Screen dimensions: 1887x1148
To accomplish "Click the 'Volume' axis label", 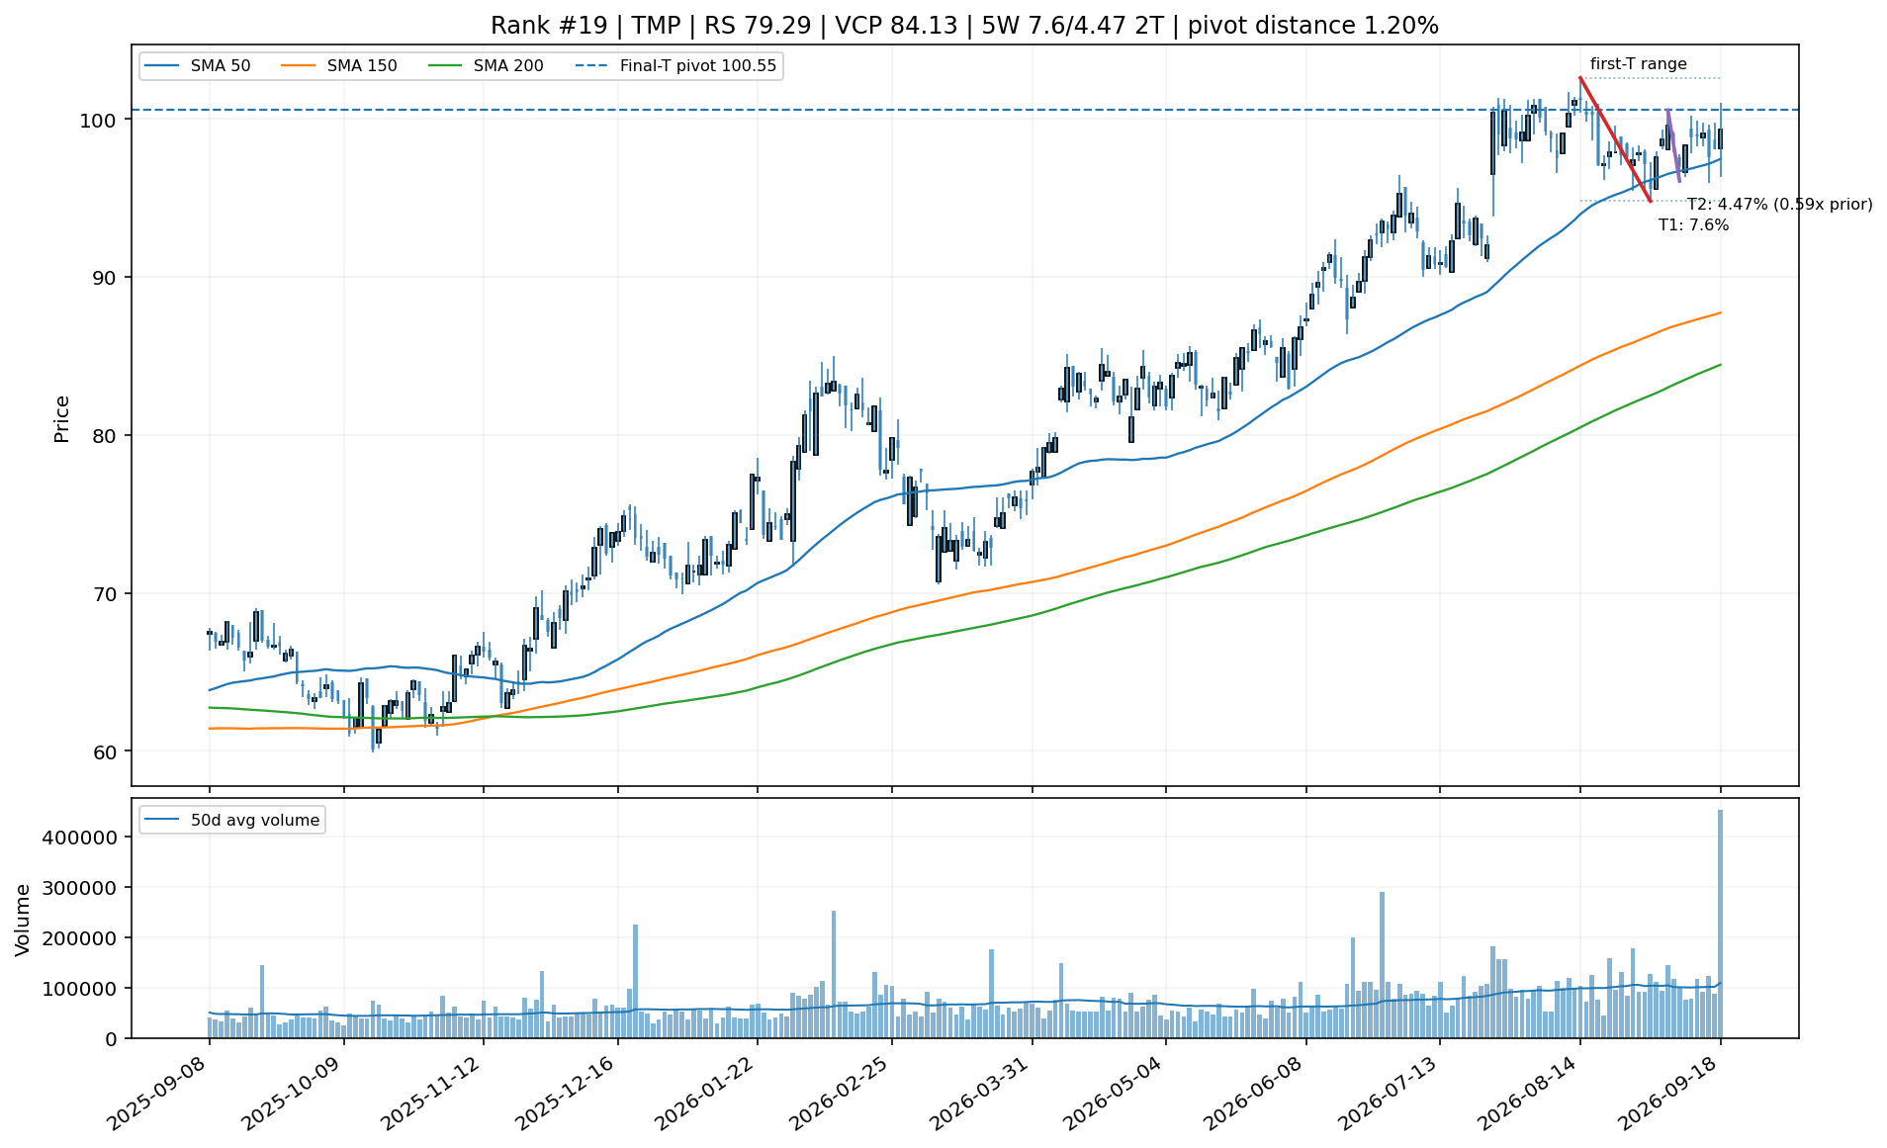I will [x=23, y=920].
